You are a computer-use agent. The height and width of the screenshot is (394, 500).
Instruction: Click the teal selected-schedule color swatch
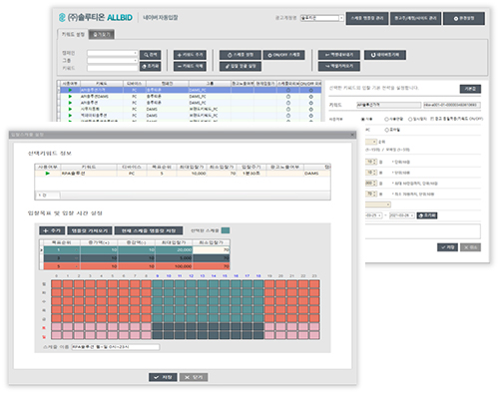click(226, 230)
